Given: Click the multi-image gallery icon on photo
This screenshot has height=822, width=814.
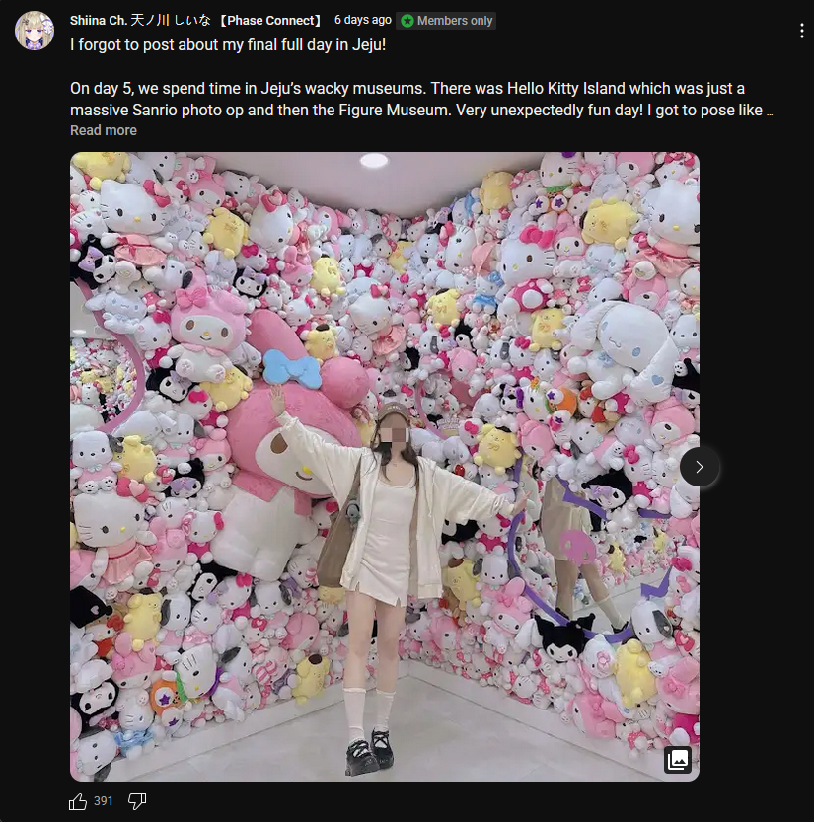Looking at the screenshot, I should tap(678, 759).
